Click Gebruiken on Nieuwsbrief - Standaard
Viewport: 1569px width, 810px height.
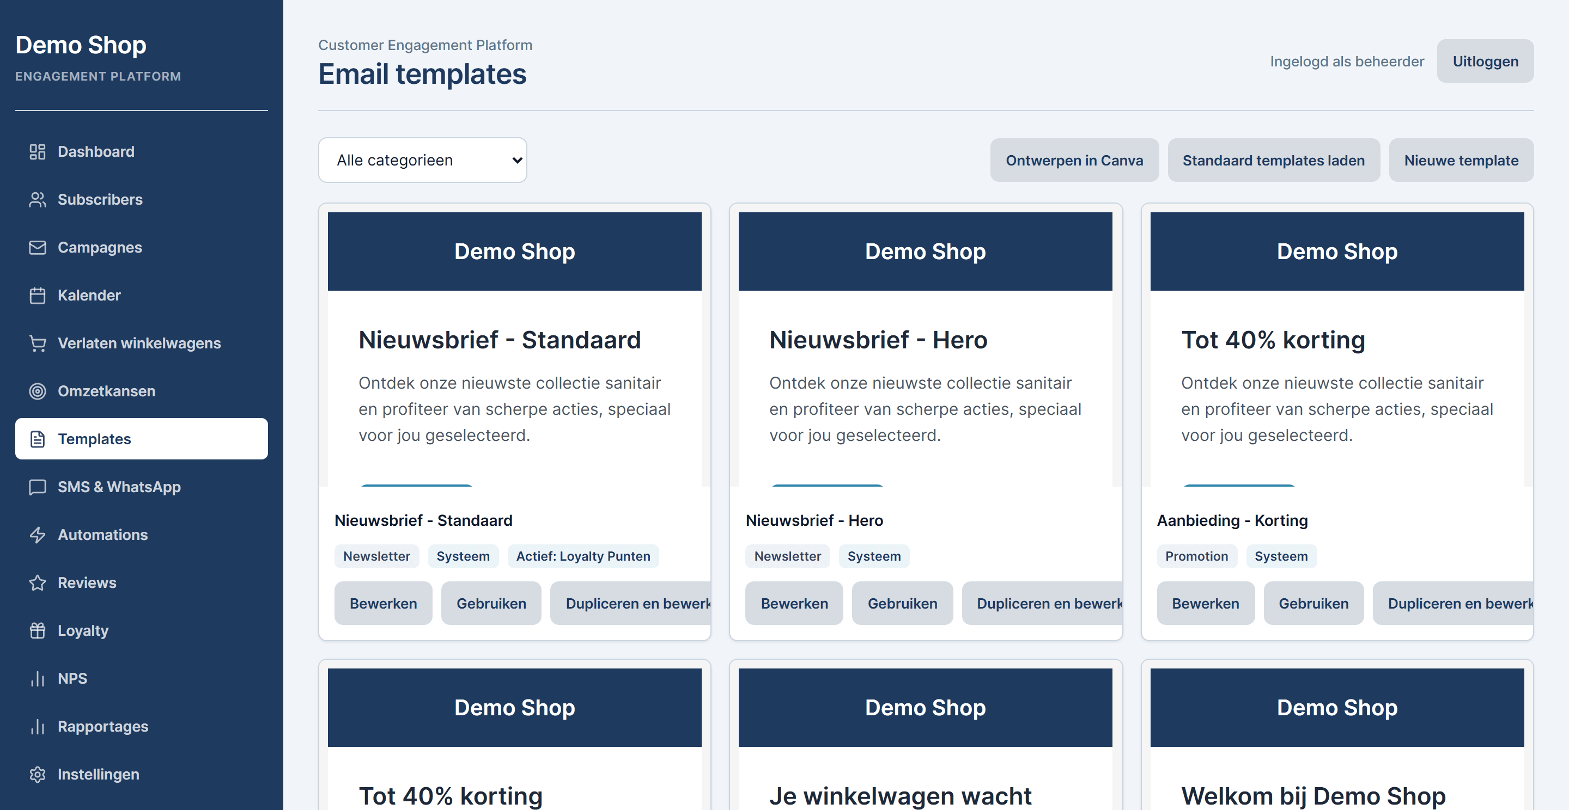(491, 603)
